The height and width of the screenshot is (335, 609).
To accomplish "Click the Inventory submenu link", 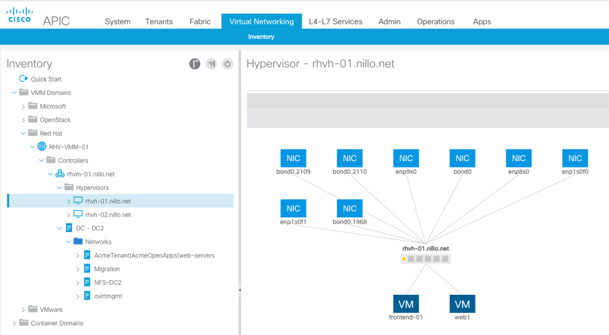I will [x=261, y=37].
